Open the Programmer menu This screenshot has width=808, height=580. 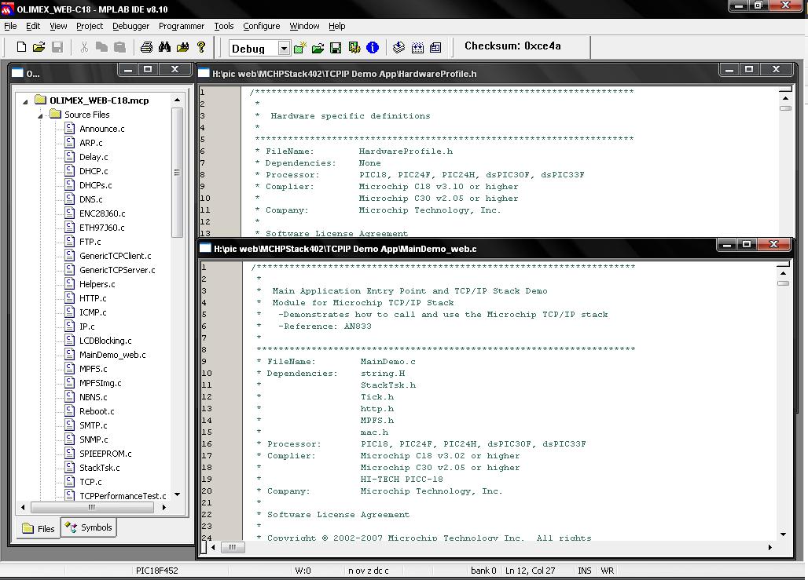point(181,26)
